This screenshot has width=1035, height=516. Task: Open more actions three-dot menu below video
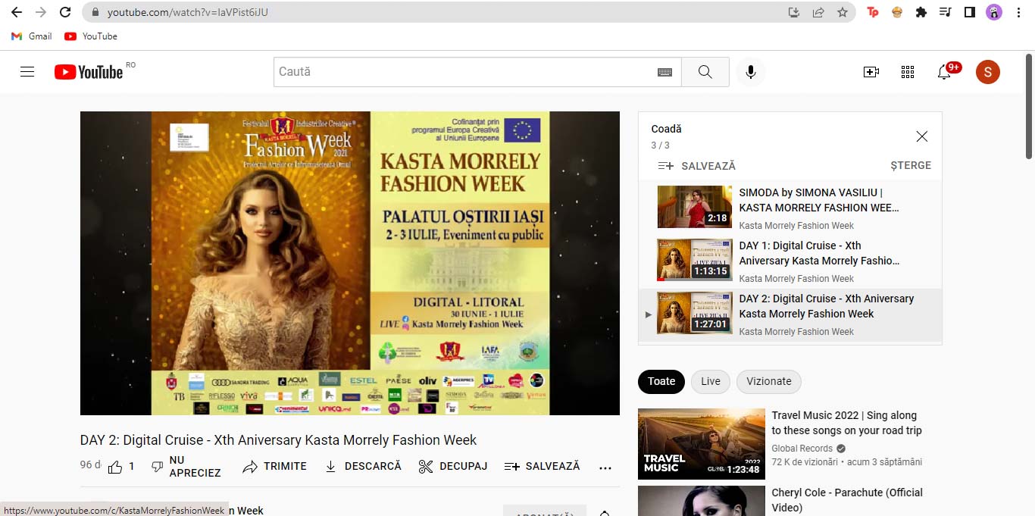click(x=605, y=468)
